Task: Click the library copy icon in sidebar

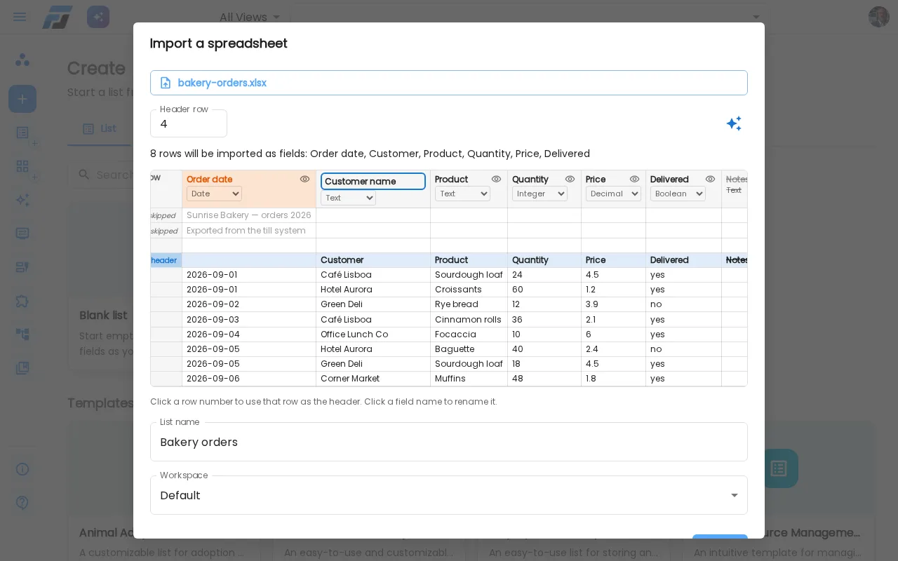Action: click(22, 368)
